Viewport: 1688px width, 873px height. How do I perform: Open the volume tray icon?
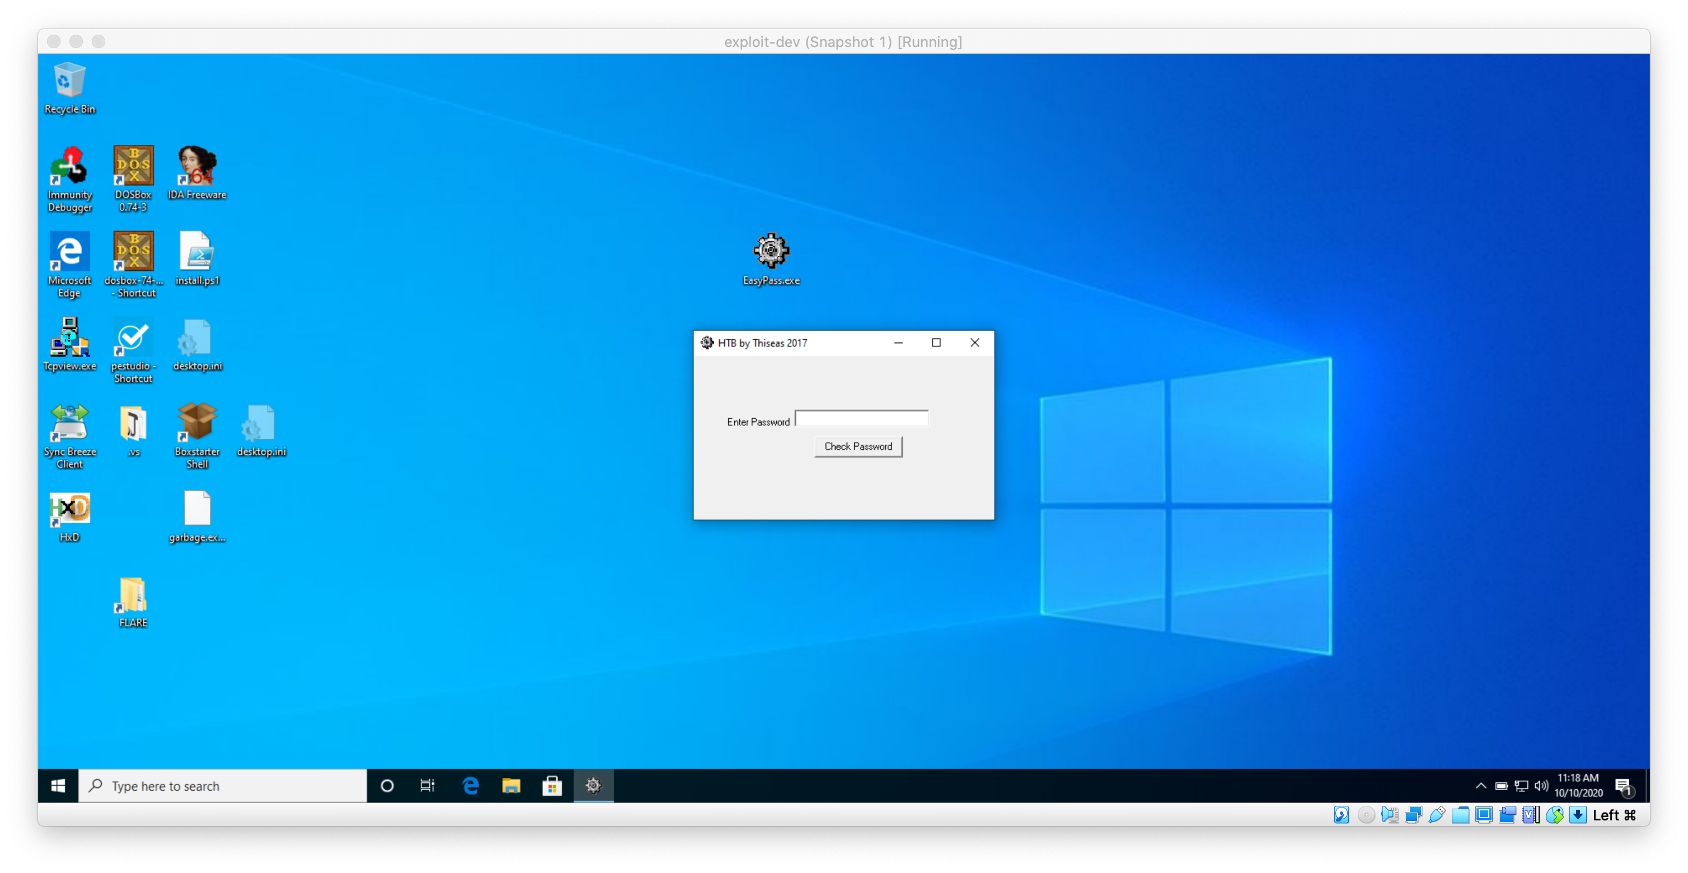tap(1541, 785)
